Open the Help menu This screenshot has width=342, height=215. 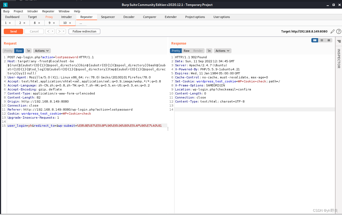coord(77,11)
